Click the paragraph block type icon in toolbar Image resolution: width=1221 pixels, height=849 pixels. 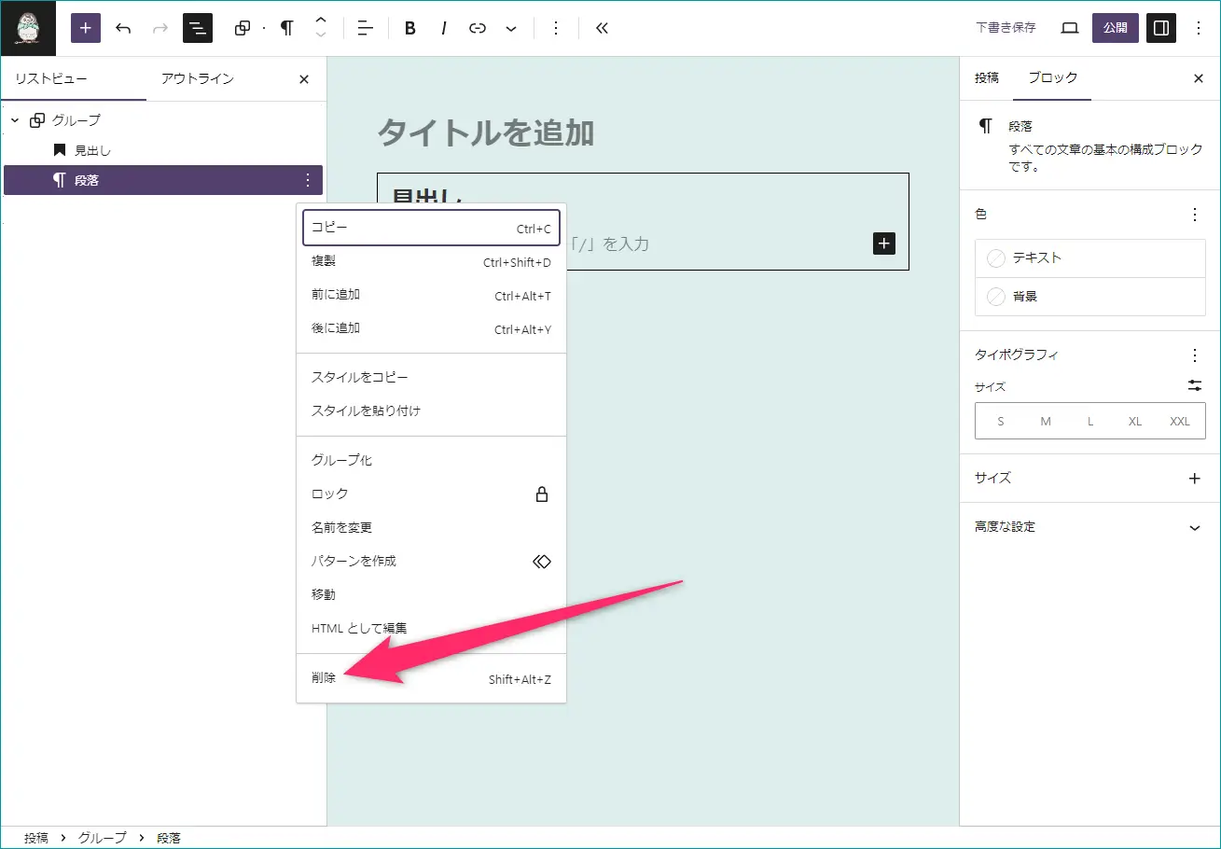pyautogui.click(x=286, y=28)
